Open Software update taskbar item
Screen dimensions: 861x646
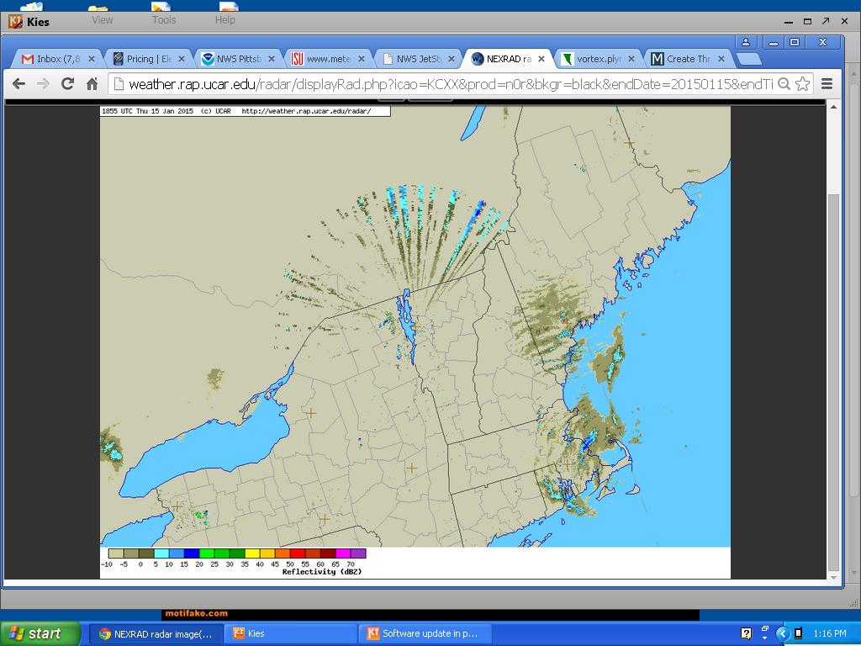coord(429,633)
